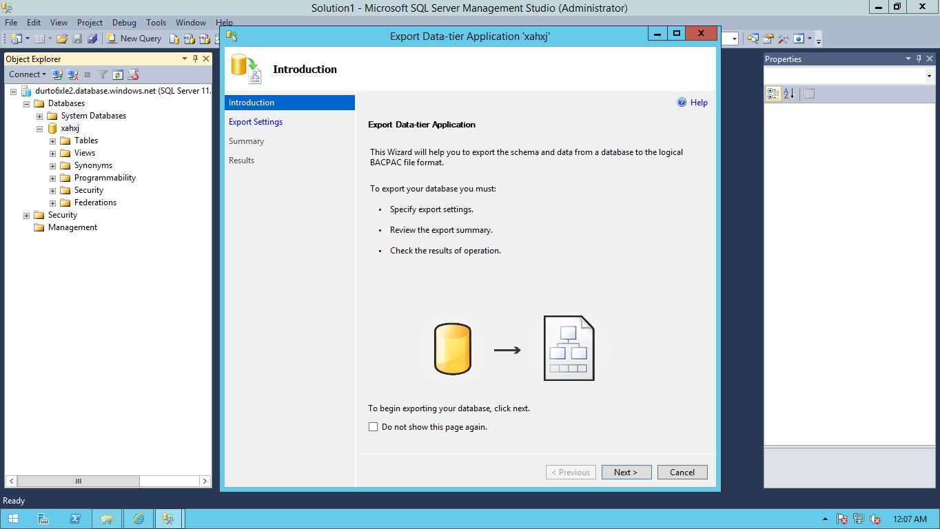The image size is (940, 529).
Task: Click the Save All toolbar icon
Action: pos(92,39)
